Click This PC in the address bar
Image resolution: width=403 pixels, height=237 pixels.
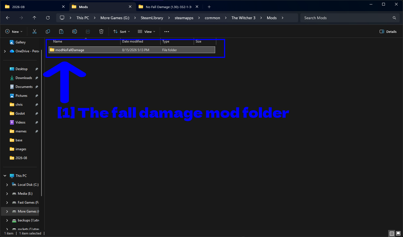point(83,18)
